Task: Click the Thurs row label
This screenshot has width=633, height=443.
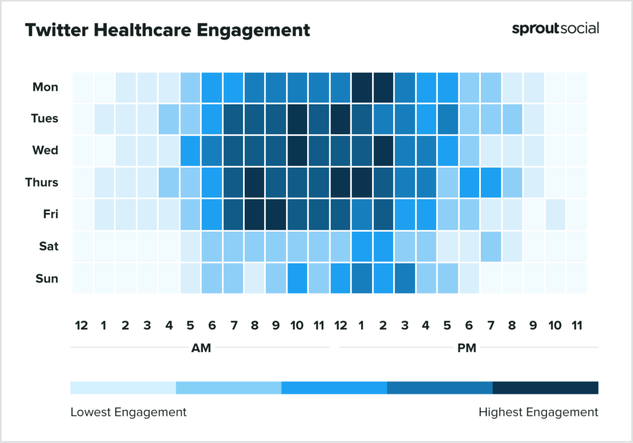Action: coord(43,182)
